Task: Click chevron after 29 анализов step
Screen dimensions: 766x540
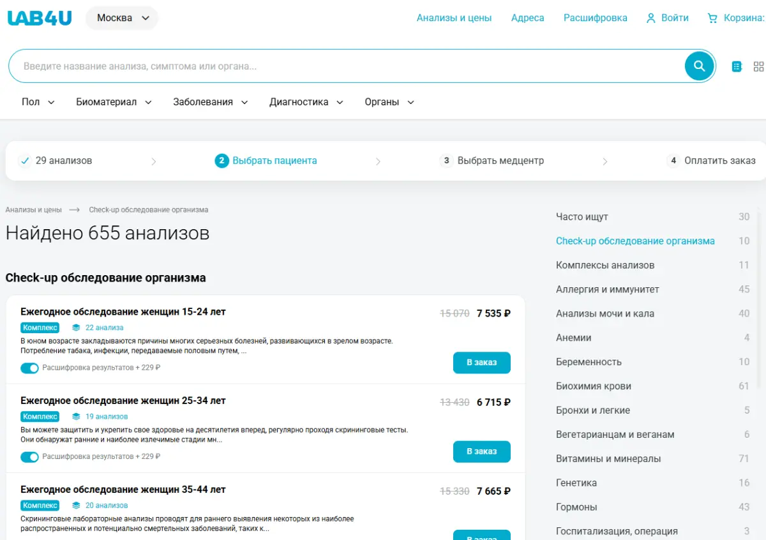Action: 153,161
